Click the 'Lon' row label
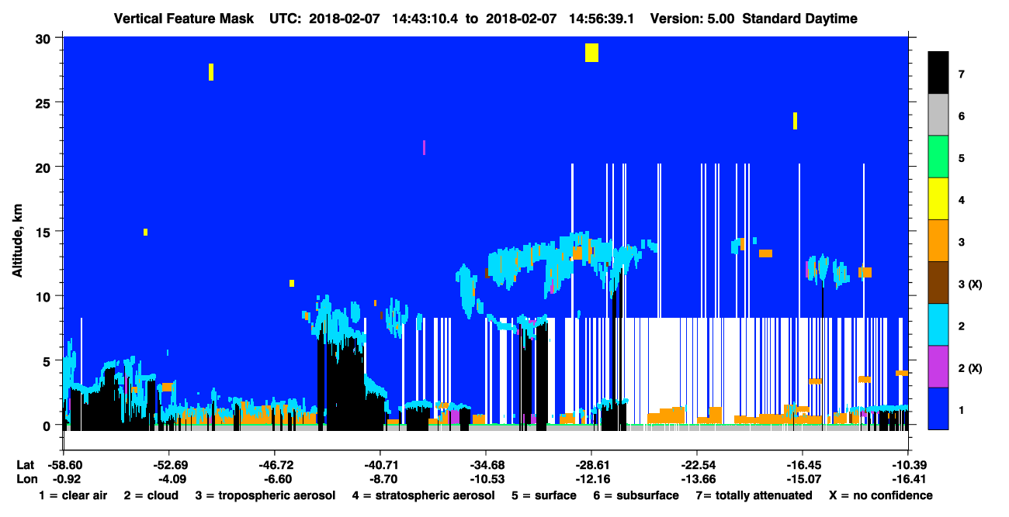The width and height of the screenshot is (1009, 517). tap(26, 479)
